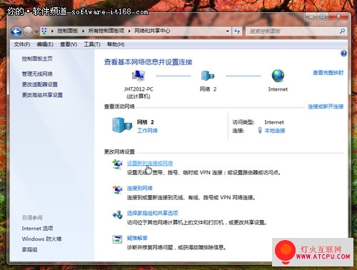Go to 控制面板主页 in sidebar
Viewport: 357px width, 270px height.
37,59
